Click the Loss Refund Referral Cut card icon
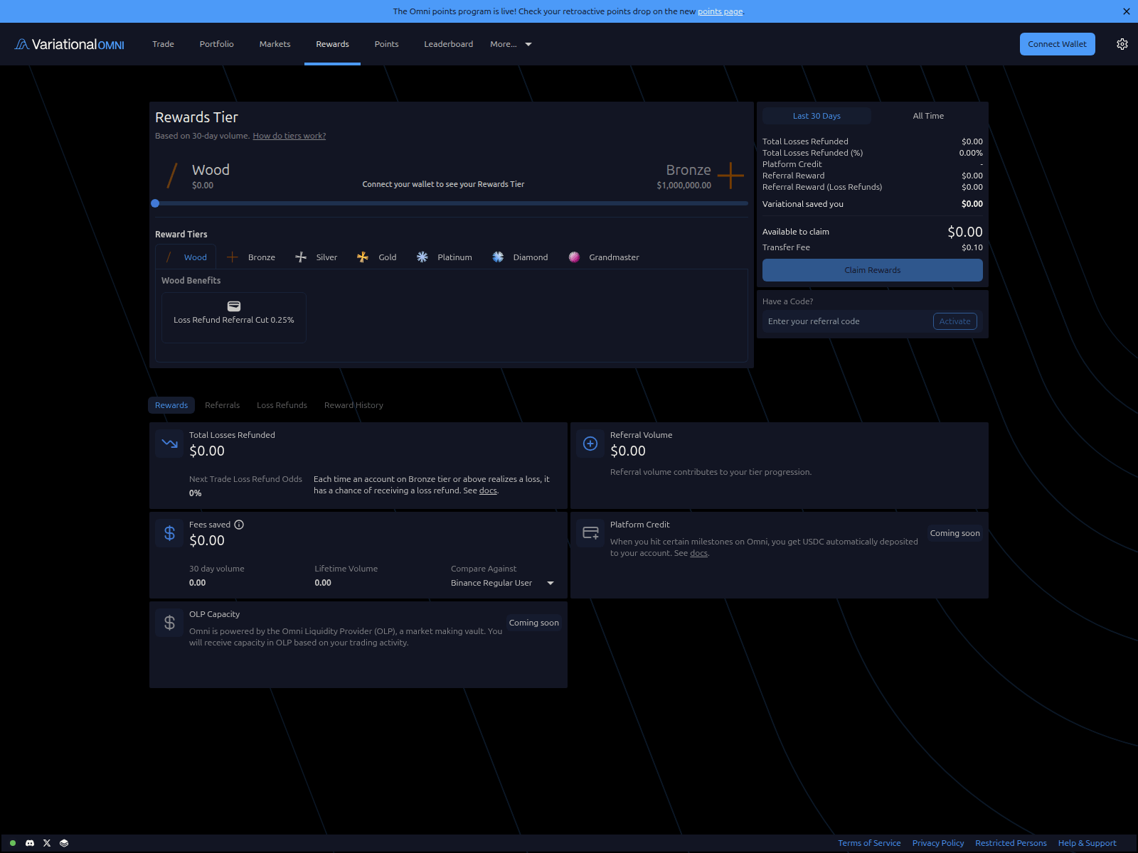The width and height of the screenshot is (1138, 853). pos(234,306)
